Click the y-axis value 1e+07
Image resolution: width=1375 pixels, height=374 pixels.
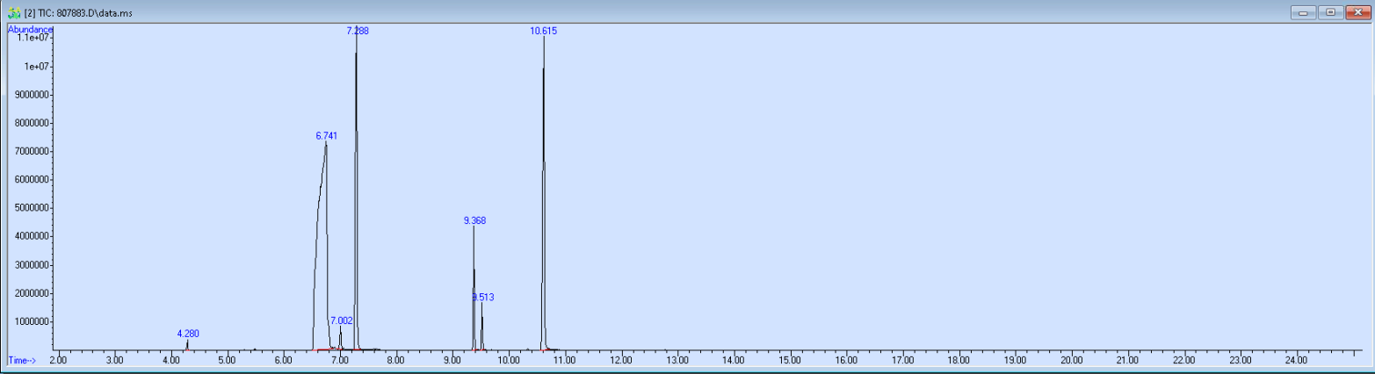(39, 67)
